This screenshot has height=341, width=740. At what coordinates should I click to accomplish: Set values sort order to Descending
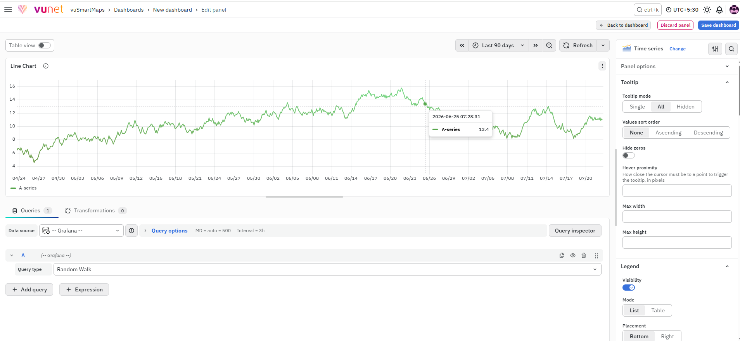(708, 133)
